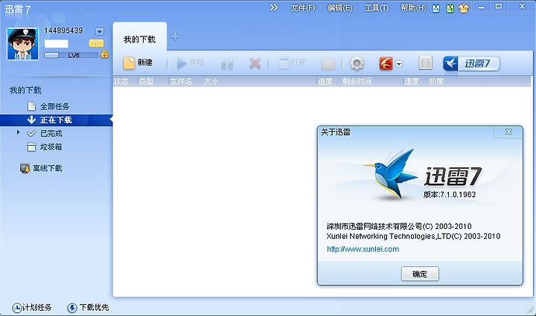Sort by the 剩余时间 column header
536x316 pixels.
pos(357,82)
